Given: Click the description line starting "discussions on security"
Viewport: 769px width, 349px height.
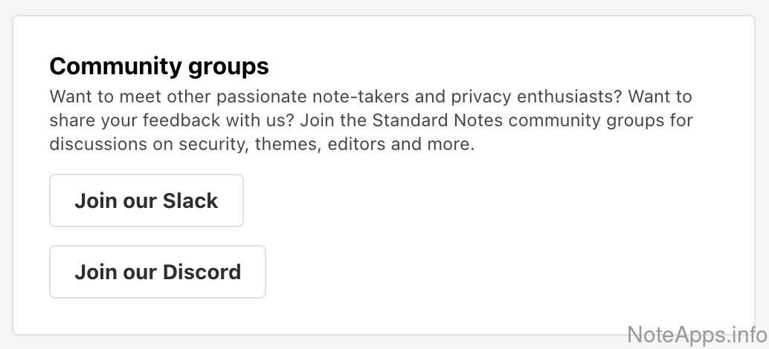Looking at the screenshot, I should 262,143.
